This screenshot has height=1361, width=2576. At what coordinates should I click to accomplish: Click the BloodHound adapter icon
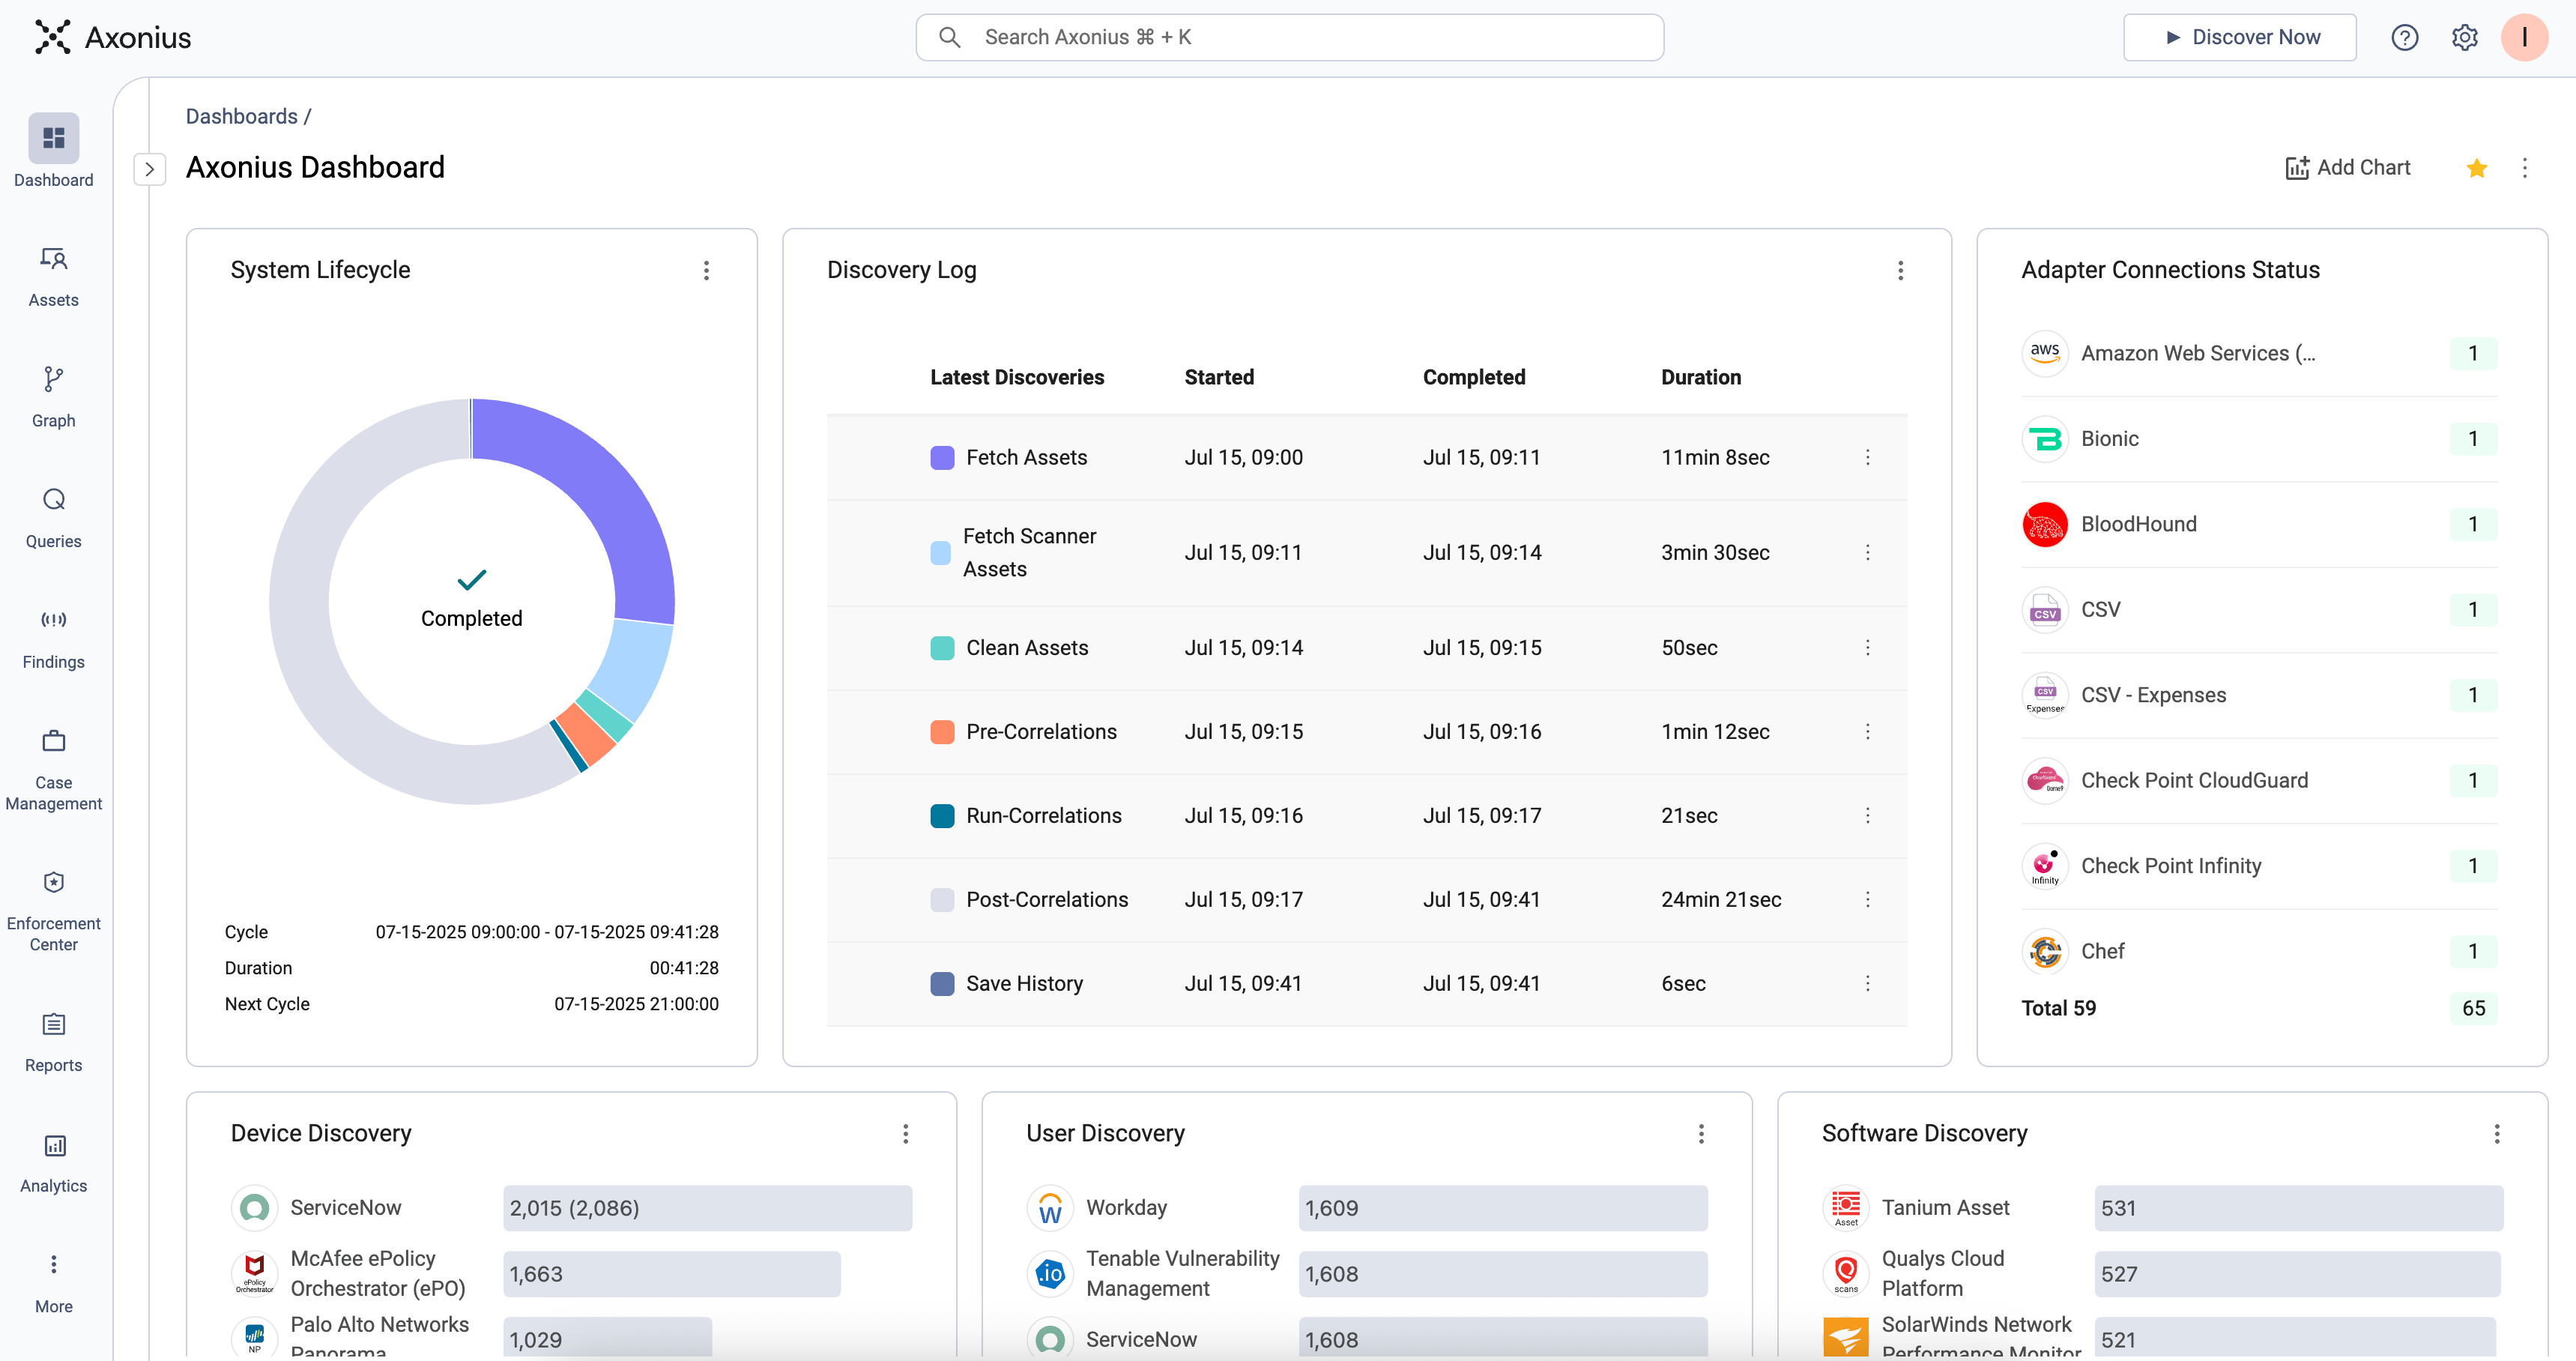[x=2044, y=524]
